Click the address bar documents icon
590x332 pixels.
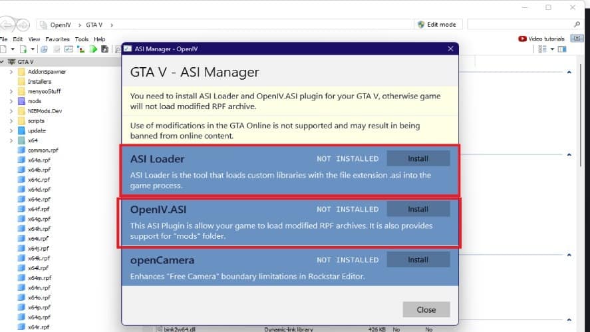pyautogui.click(x=44, y=25)
